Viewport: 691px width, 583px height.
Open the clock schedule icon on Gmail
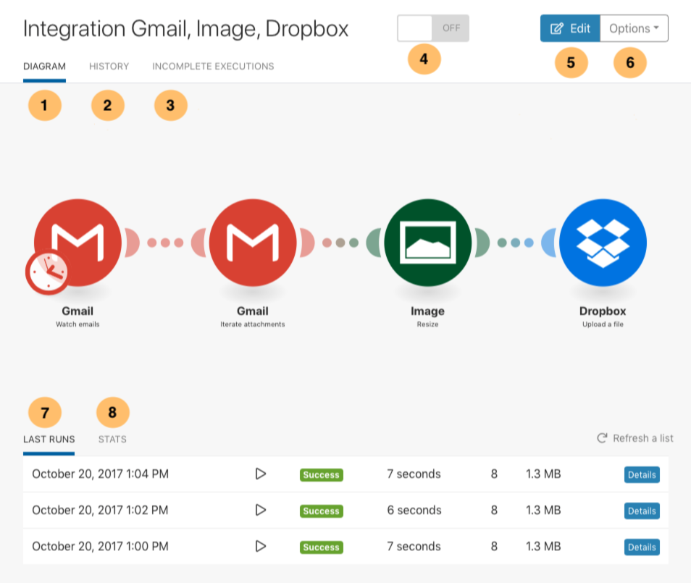48,272
